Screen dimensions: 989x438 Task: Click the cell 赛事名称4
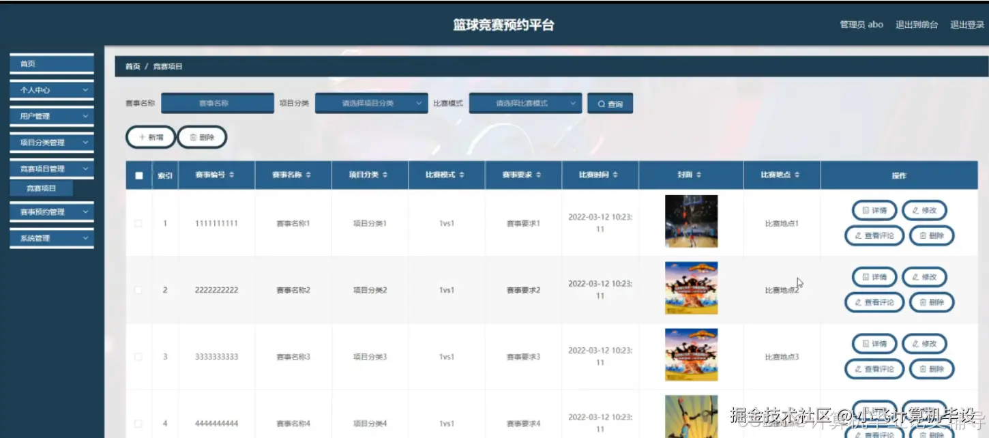click(x=293, y=424)
